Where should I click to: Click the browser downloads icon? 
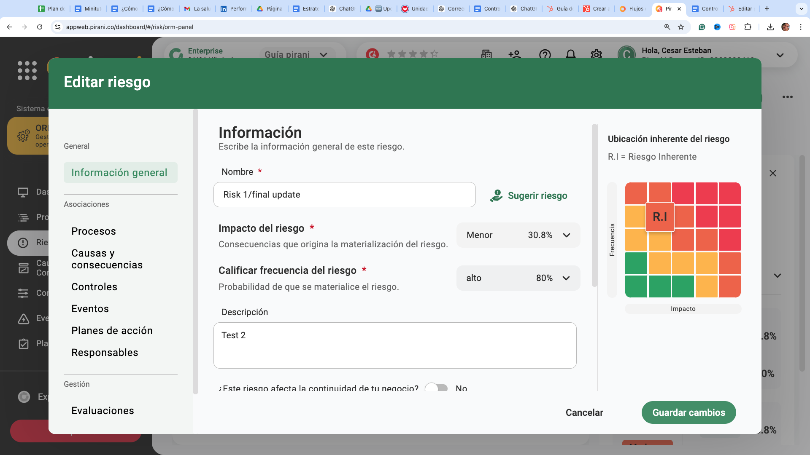point(770,27)
